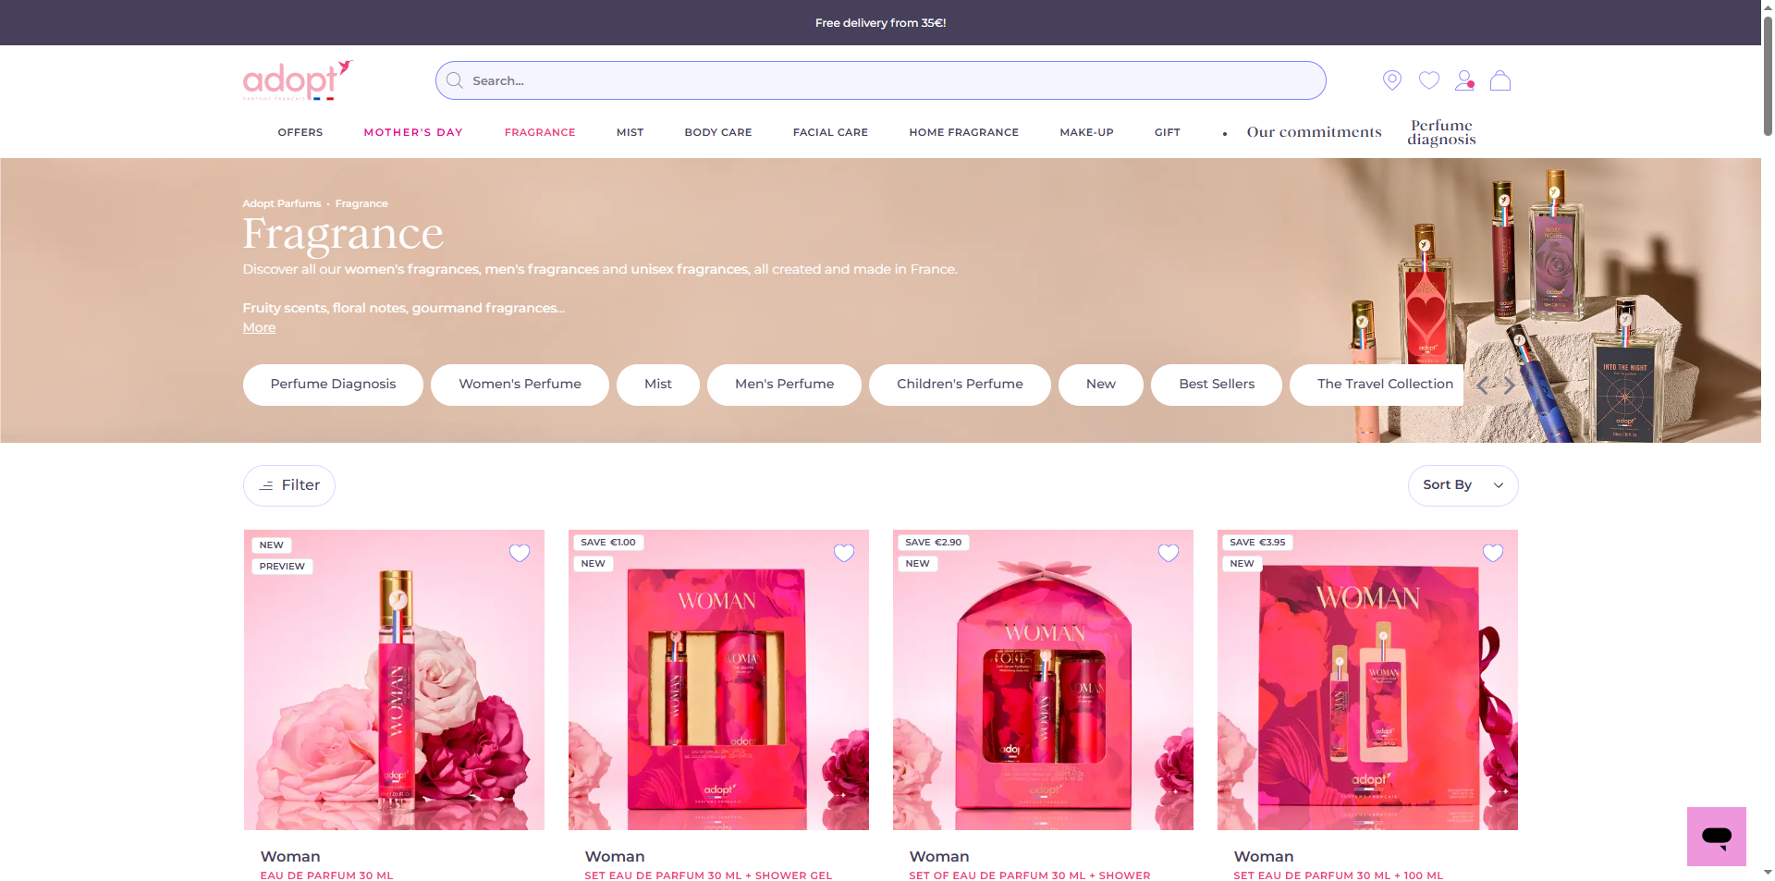The image size is (1775, 881).
Task: Click the adopt logo
Action: 298,80
